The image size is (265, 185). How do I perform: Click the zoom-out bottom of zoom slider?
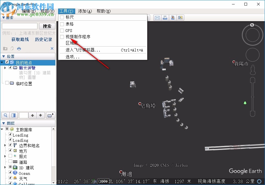pyautogui.click(x=253, y=113)
